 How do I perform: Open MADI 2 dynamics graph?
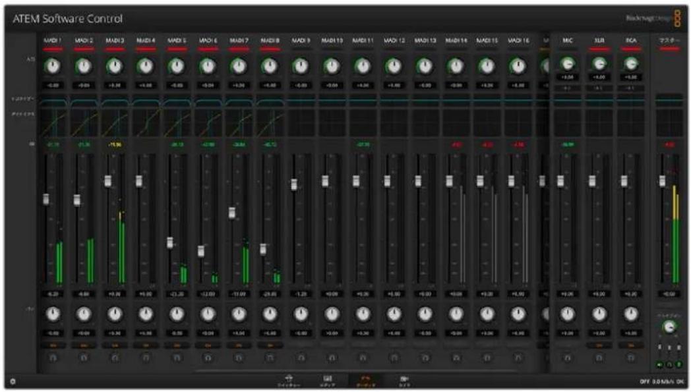pyautogui.click(x=84, y=123)
